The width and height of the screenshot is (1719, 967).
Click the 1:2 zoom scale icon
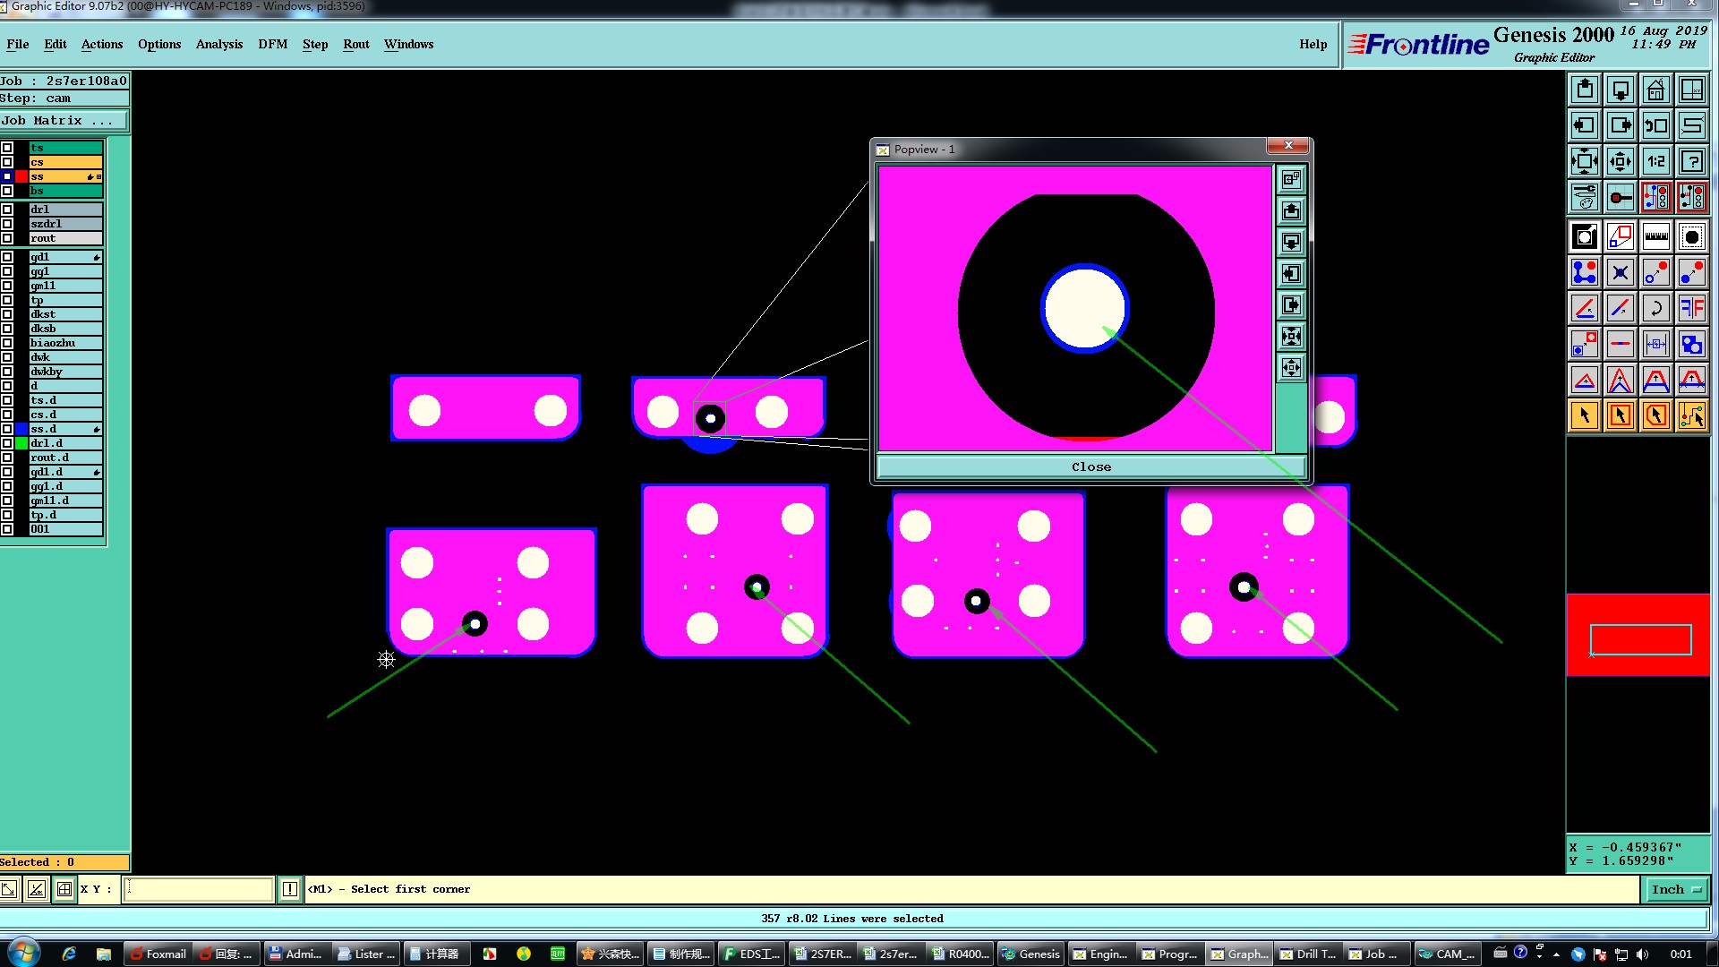click(1655, 161)
